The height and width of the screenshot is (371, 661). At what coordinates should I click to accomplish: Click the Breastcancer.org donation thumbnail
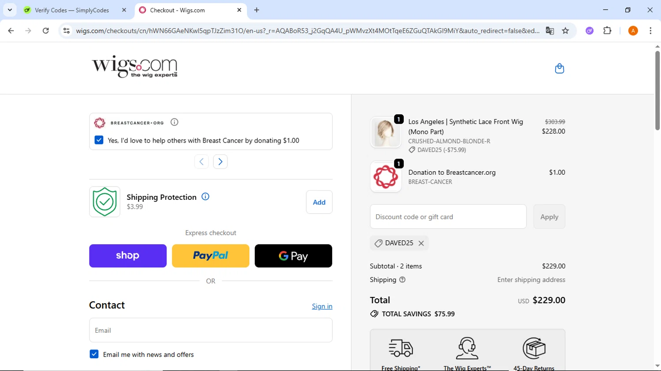pos(386,177)
